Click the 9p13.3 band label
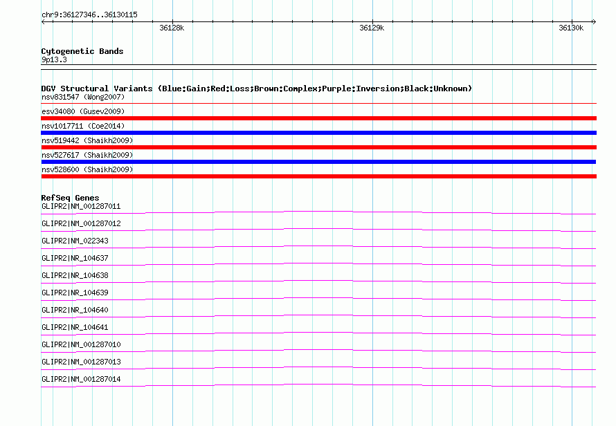The height and width of the screenshot is (426, 616). tap(54, 59)
